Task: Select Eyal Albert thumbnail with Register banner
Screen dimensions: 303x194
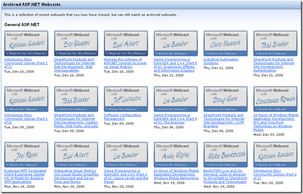Action: pos(126,43)
